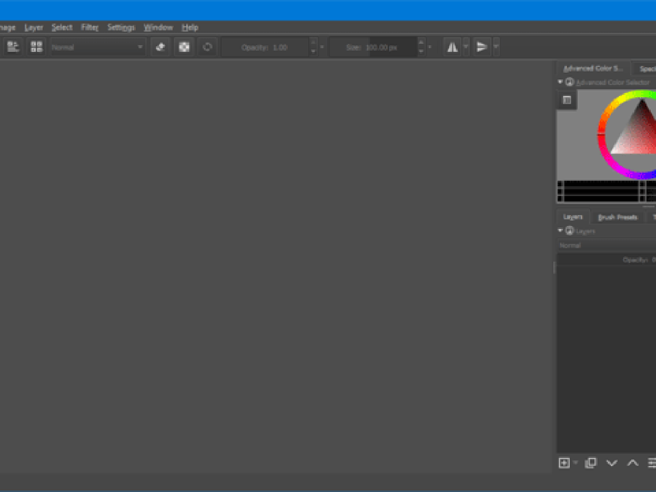
Task: Toggle the vertical mirror tool
Action: pos(482,47)
